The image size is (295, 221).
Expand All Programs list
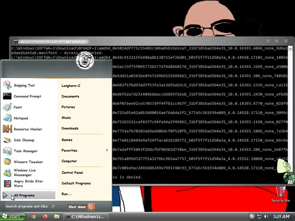pos(29,195)
